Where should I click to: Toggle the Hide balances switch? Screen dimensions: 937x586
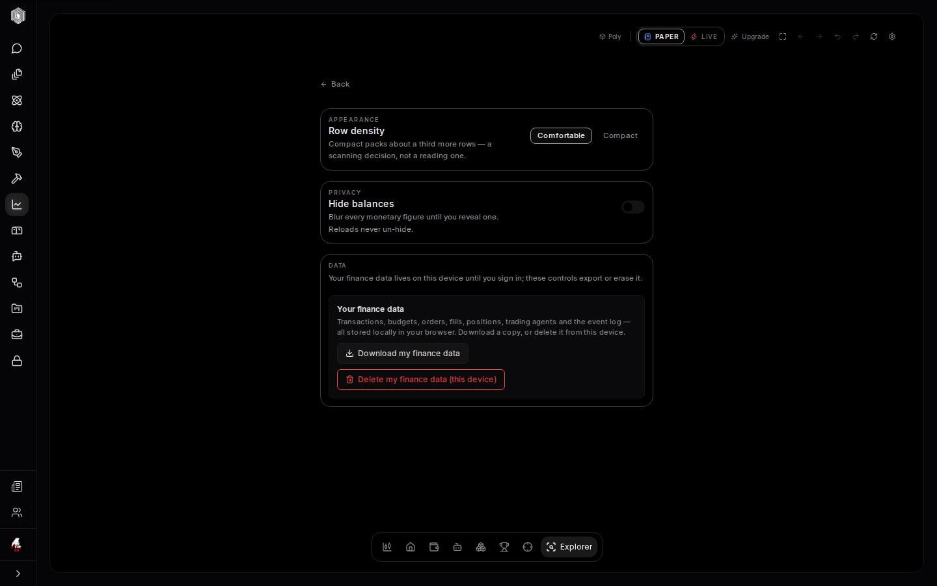pos(632,207)
